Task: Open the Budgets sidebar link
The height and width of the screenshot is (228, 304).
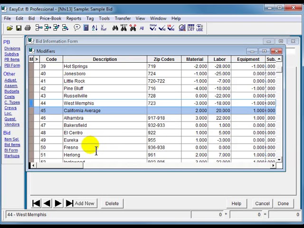Action: 12,91
